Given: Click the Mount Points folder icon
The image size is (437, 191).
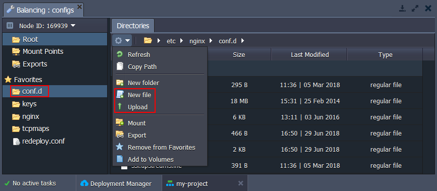Looking at the screenshot, I should pos(16,51).
